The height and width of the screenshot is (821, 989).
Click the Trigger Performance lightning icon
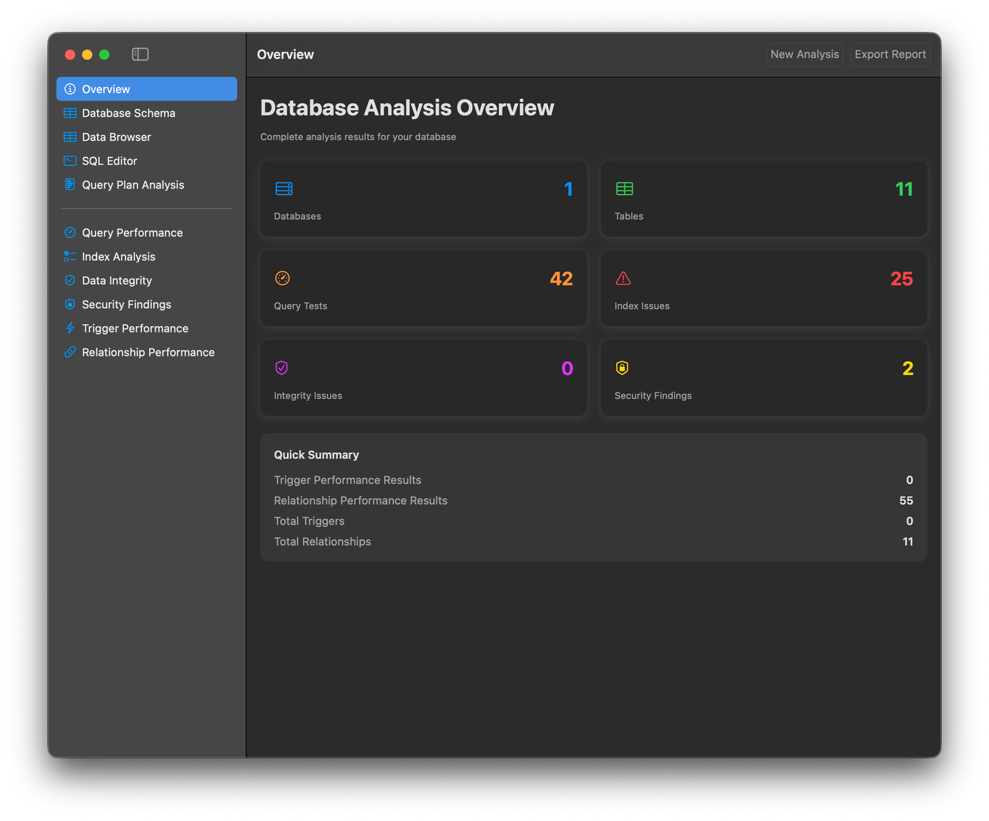coord(70,328)
